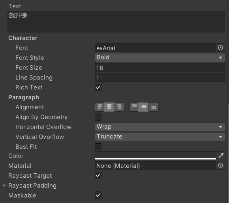Open the Color swatch picker

click(156, 156)
